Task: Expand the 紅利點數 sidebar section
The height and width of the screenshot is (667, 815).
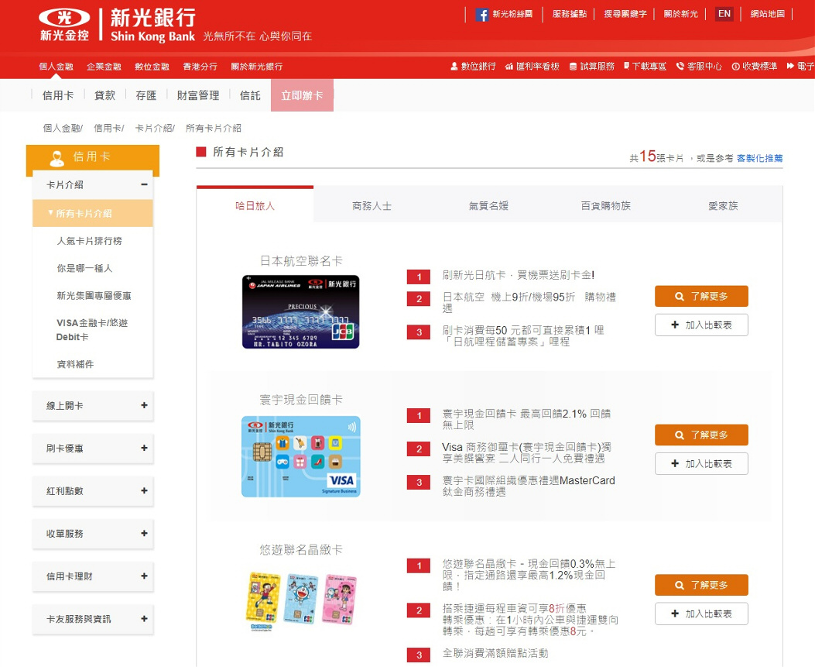Action: point(144,490)
